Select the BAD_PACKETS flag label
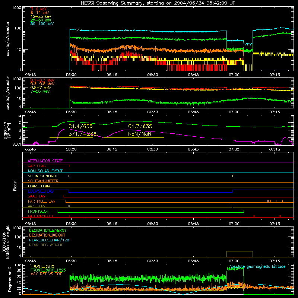The image size is (298, 298). click(x=41, y=216)
